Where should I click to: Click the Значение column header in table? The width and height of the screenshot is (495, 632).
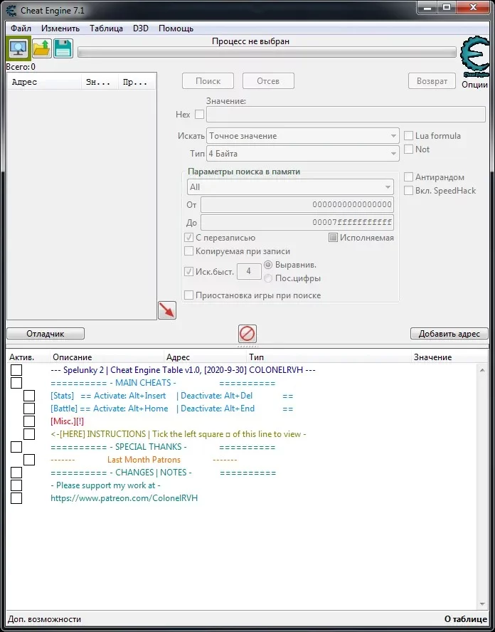point(449,357)
